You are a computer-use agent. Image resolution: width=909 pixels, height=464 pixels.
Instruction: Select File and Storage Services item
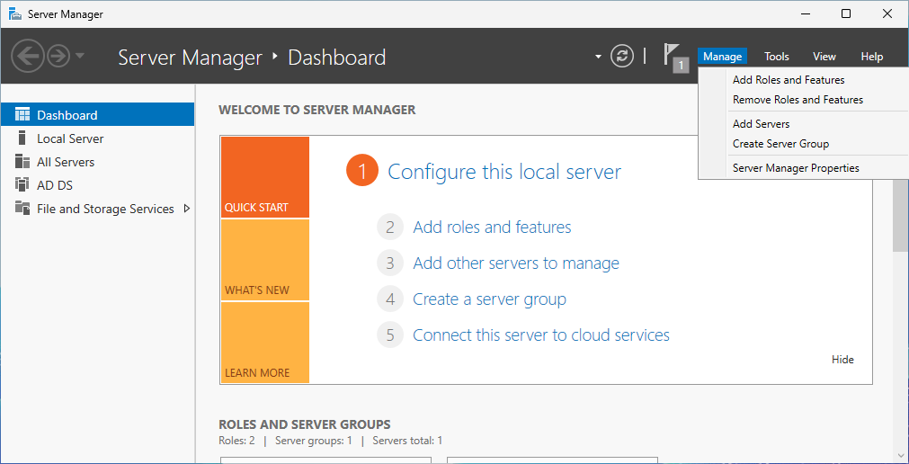tap(97, 209)
